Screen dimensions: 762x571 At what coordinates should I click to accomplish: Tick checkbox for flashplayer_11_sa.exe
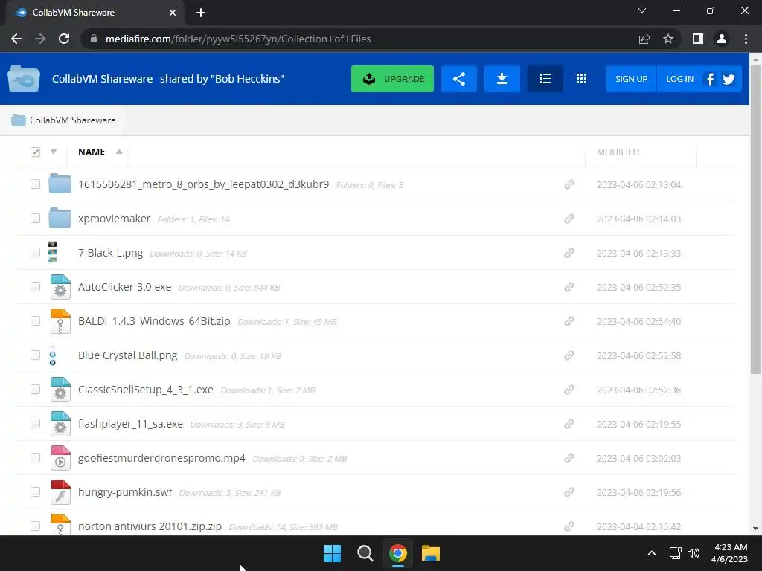35,423
